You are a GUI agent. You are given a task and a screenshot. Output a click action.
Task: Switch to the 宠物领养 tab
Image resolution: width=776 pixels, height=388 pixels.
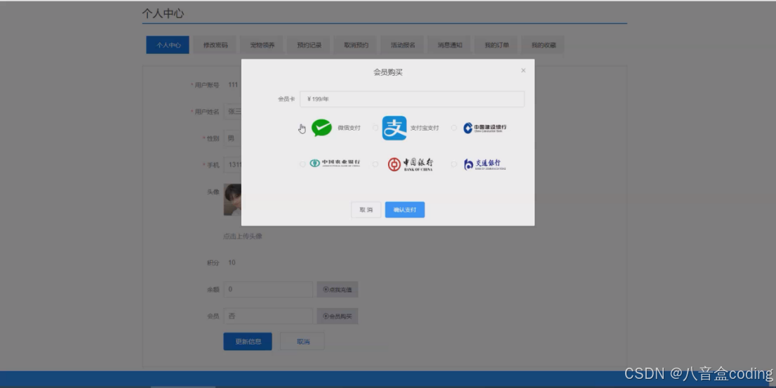262,45
